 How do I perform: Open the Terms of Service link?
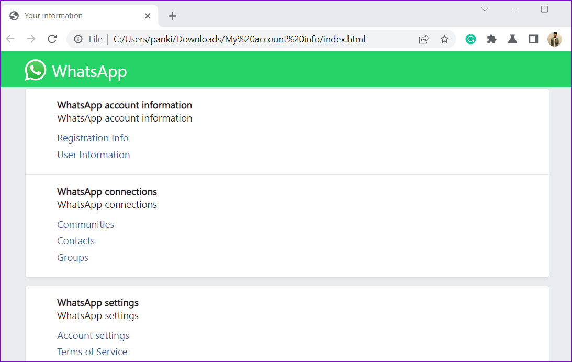(92, 352)
